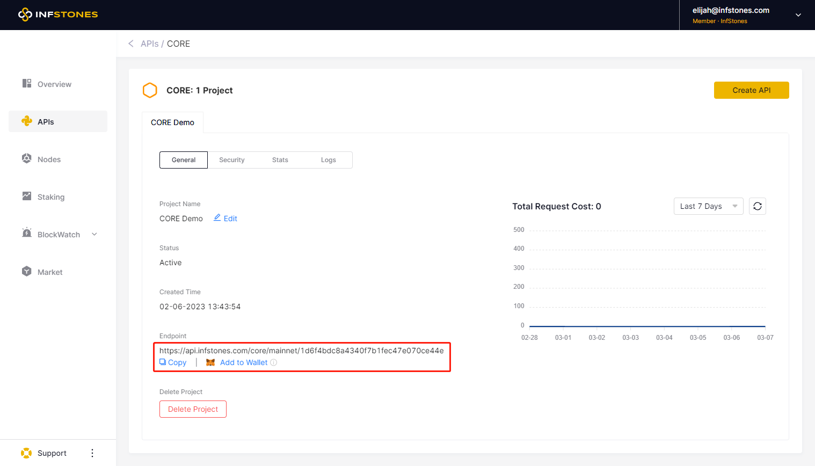Click the Member · InfStones label
The image size is (815, 466).
click(720, 21)
